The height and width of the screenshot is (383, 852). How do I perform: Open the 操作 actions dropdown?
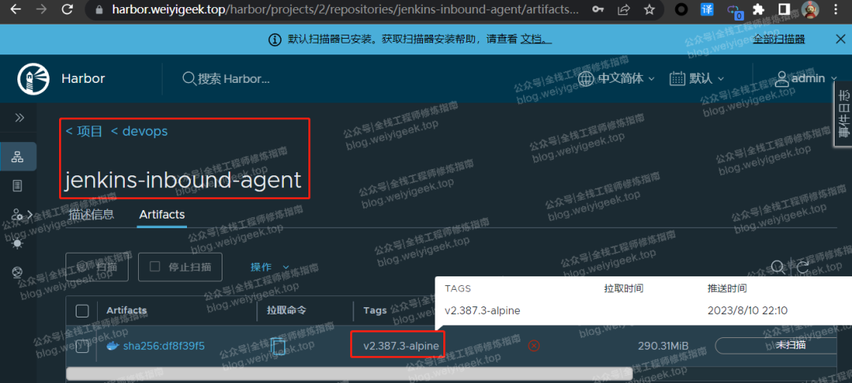pyautogui.click(x=270, y=267)
